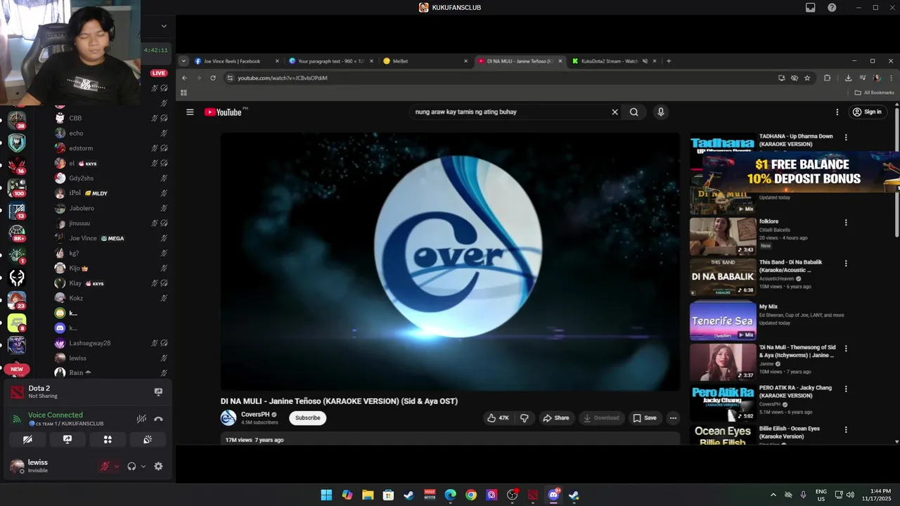The height and width of the screenshot is (506, 900).
Task: Save the video to a playlist
Action: click(x=645, y=417)
